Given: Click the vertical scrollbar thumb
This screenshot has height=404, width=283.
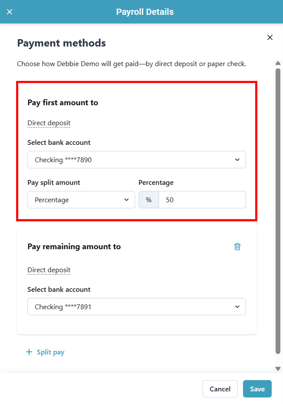Looking at the screenshot, I should point(278,209).
